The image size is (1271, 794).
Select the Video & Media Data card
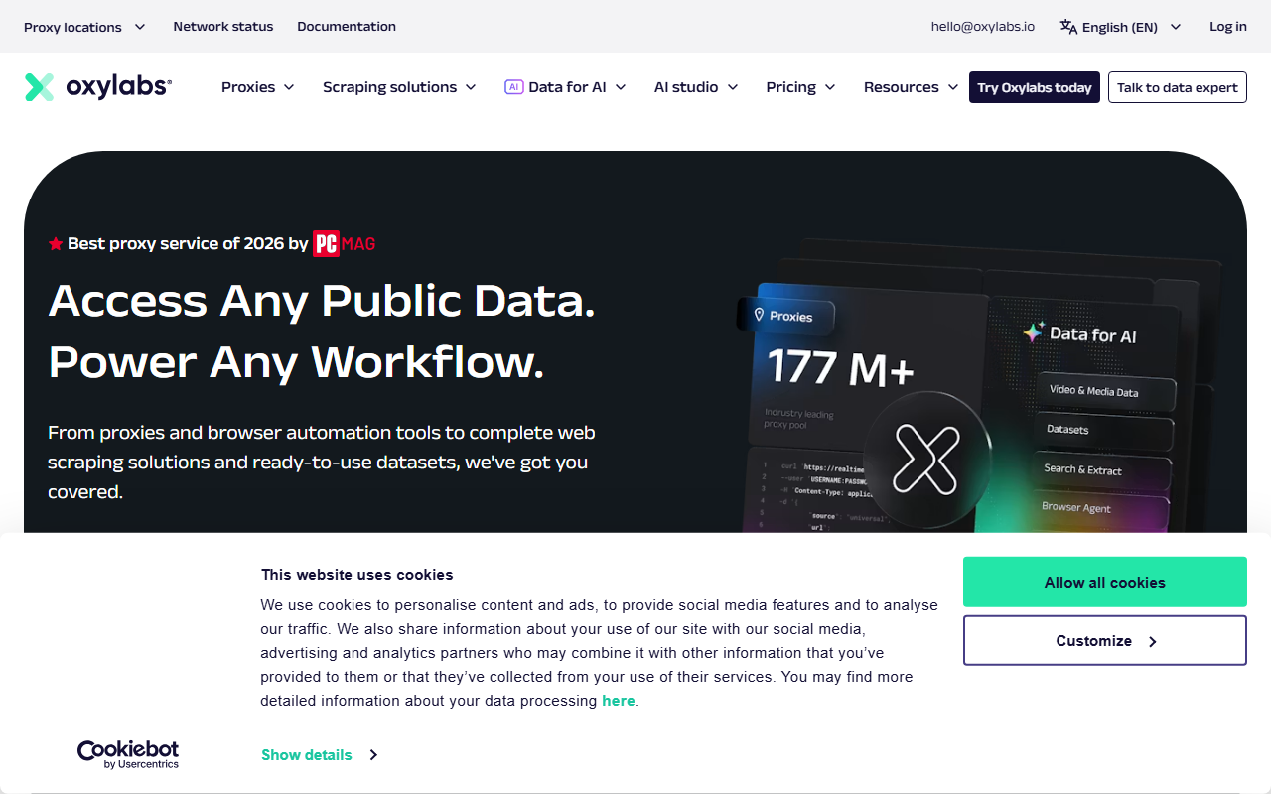[x=1106, y=391]
